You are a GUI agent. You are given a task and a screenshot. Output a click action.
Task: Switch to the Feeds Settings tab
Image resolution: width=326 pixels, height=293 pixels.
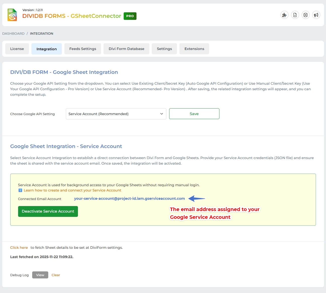tap(83, 49)
